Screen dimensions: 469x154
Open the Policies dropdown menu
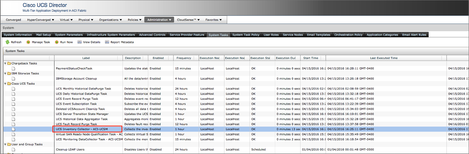click(135, 20)
